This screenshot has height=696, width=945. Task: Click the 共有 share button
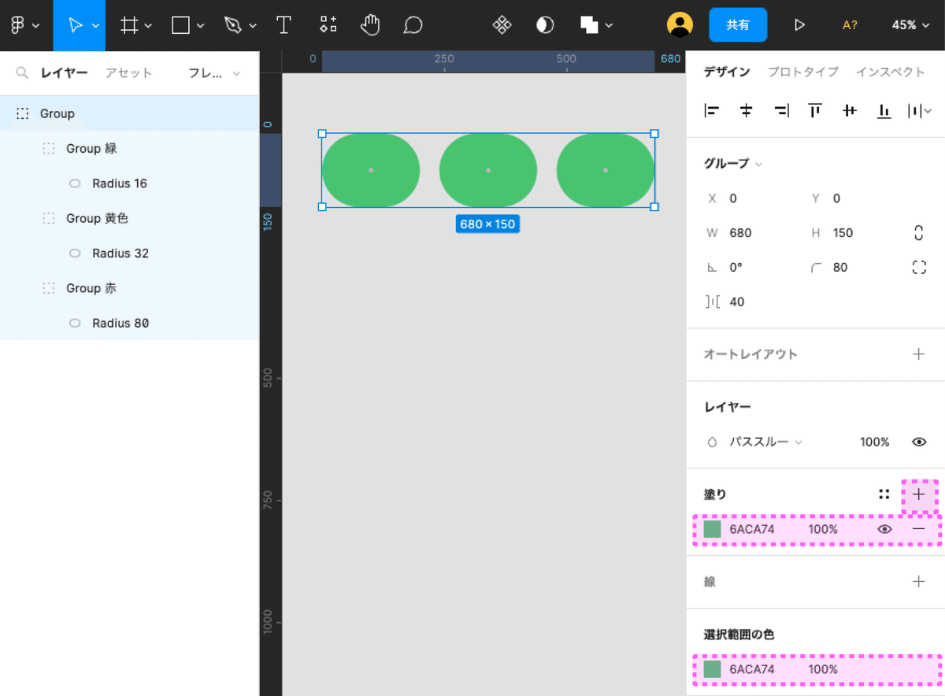[738, 25]
